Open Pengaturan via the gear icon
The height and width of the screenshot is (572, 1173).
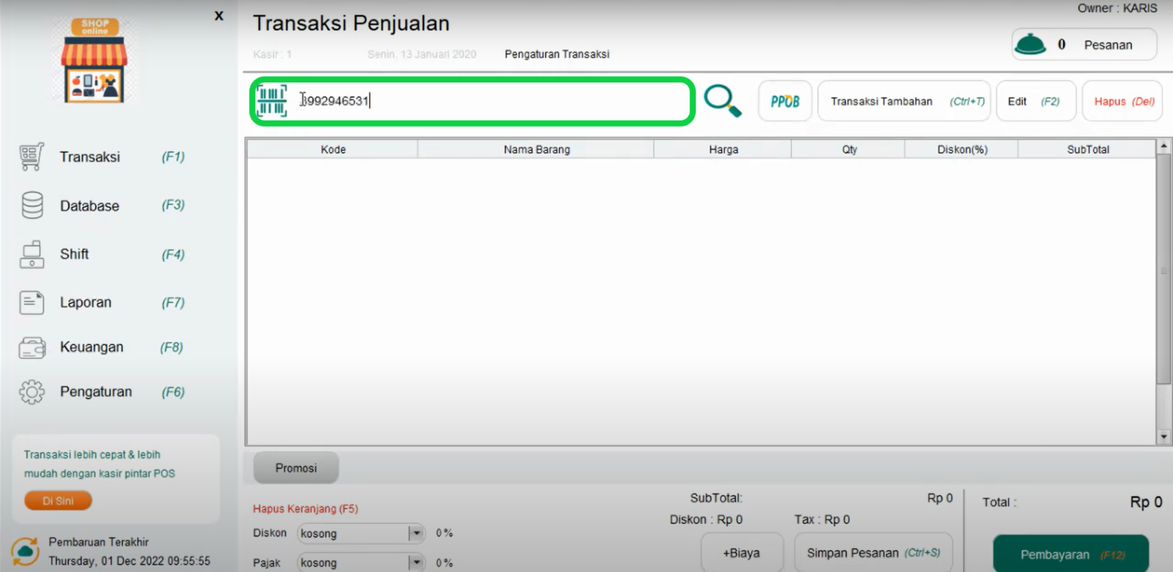[x=31, y=391]
